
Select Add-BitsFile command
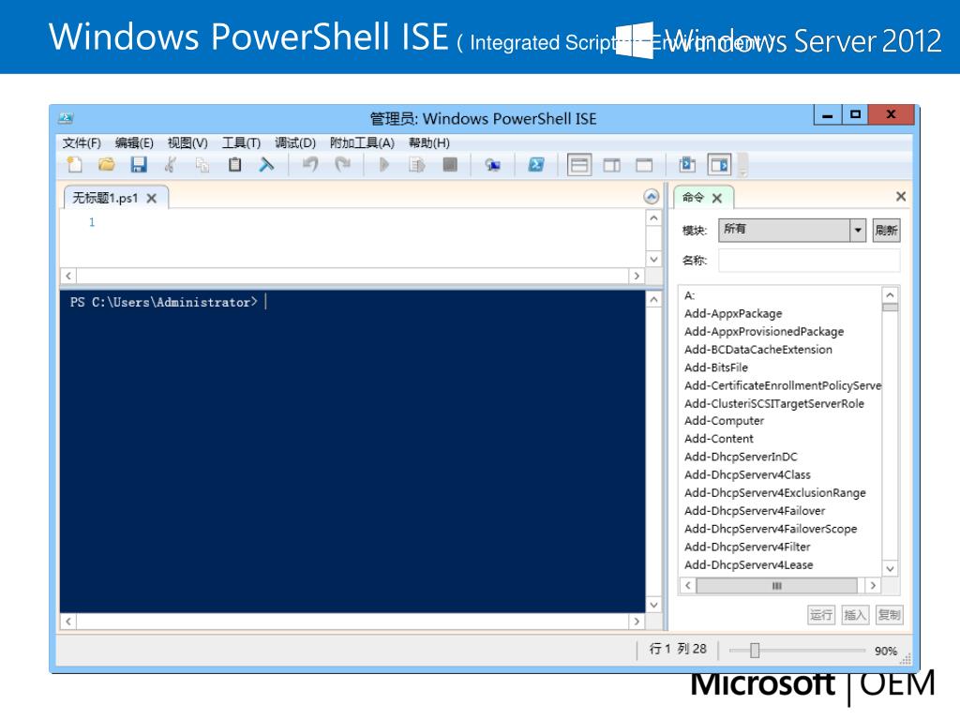click(x=715, y=367)
